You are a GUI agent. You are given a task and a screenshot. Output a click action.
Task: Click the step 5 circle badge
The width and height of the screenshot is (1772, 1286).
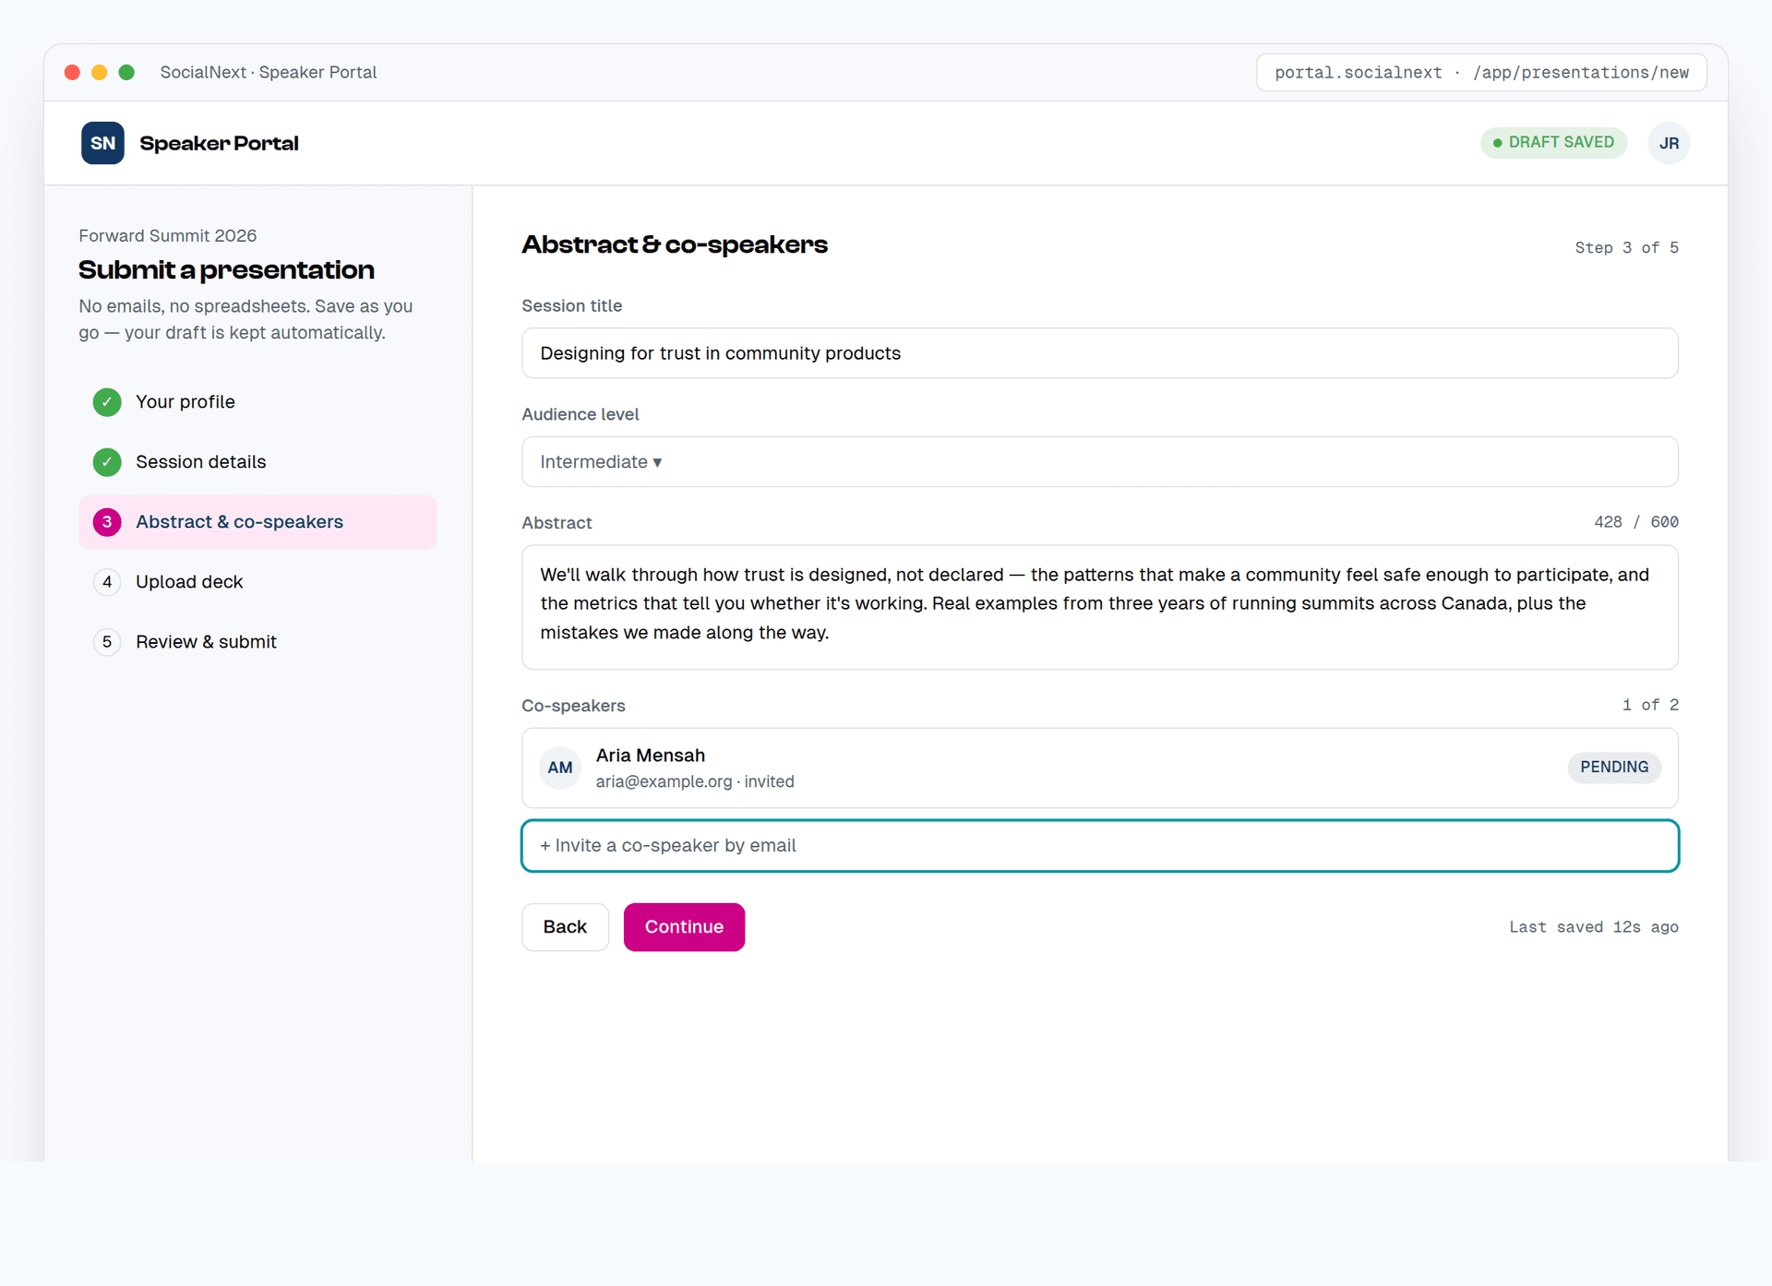click(x=107, y=642)
